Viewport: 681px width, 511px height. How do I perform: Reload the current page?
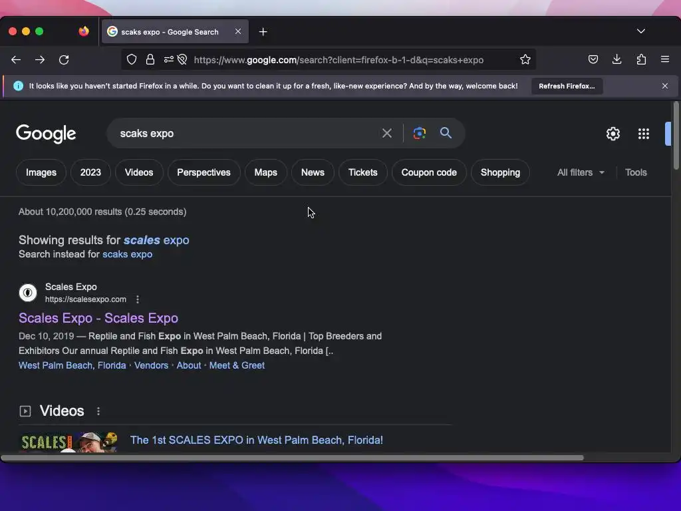pos(64,59)
